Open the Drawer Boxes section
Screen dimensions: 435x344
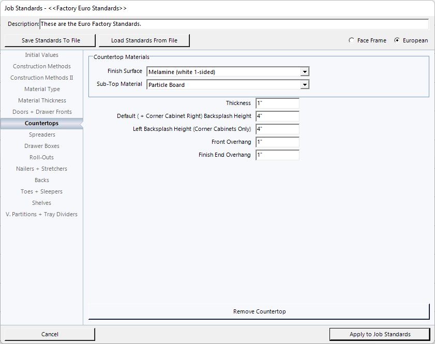point(42,146)
